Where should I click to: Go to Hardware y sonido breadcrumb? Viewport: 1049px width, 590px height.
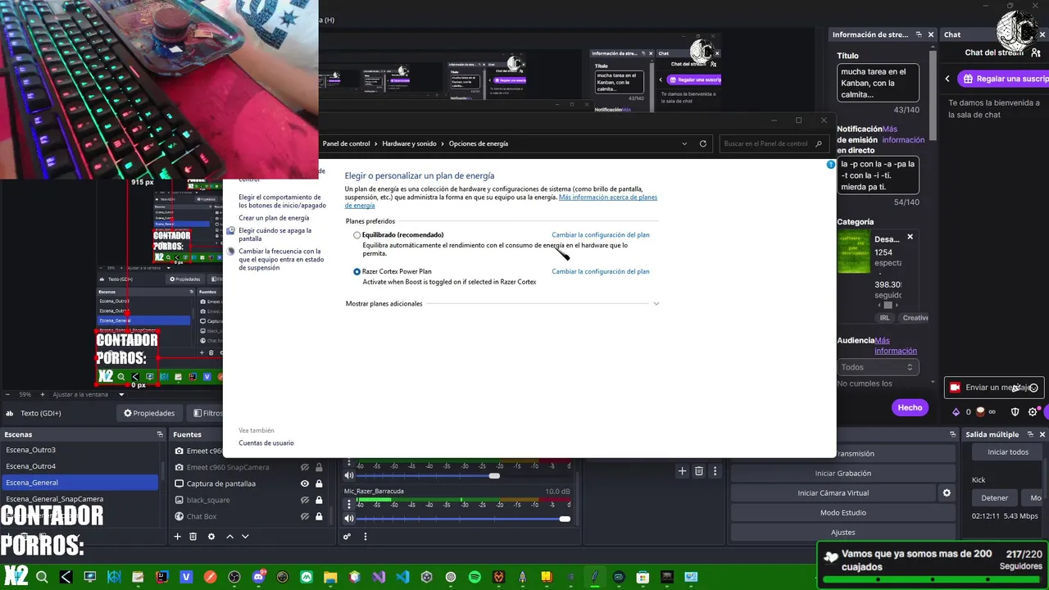coord(409,143)
